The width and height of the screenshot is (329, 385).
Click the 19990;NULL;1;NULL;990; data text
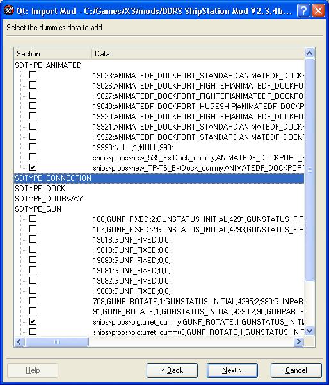pyautogui.click(x=133, y=148)
